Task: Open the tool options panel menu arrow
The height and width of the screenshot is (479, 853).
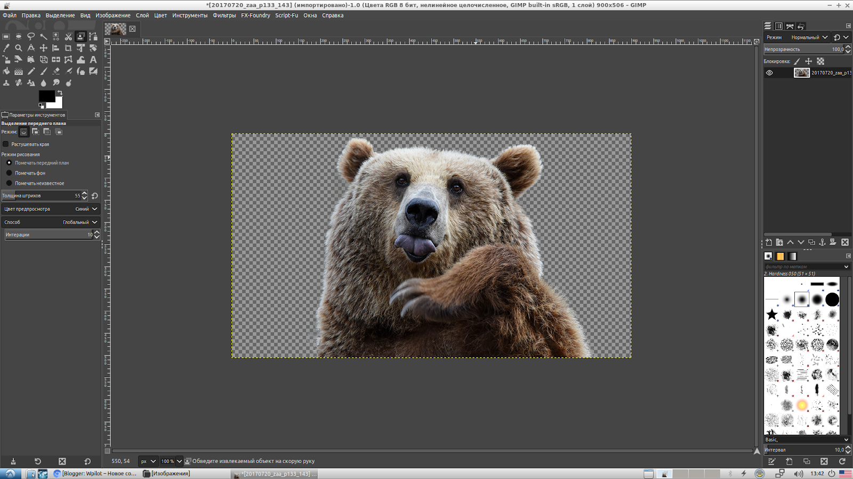Action: [97, 115]
